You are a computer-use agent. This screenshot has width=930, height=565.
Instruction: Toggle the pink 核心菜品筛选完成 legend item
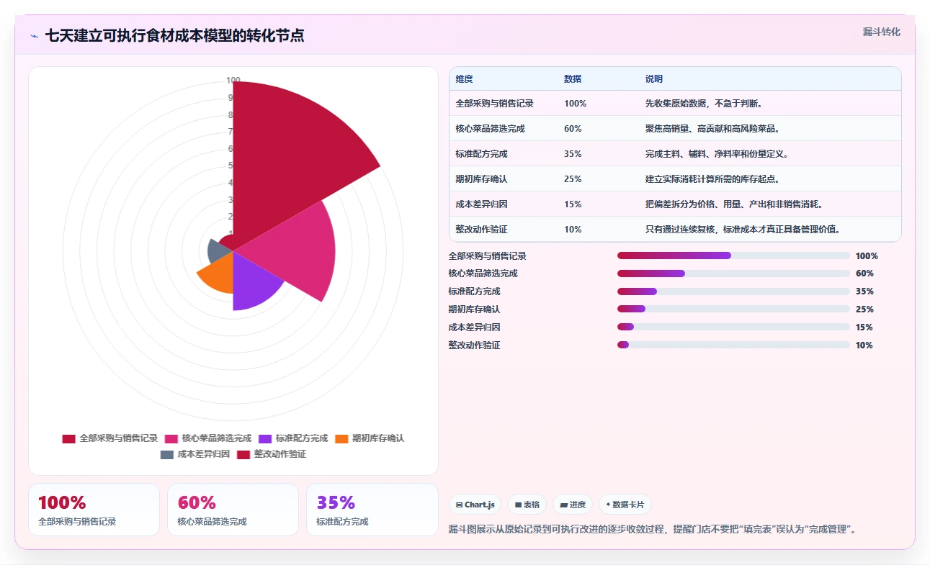tap(208, 438)
